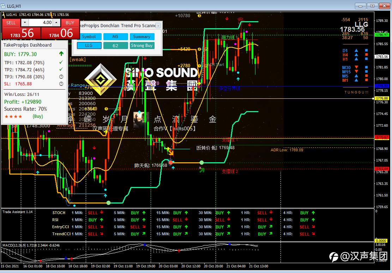Click the 38:27 candle countdown text

pyautogui.click(x=347, y=38)
